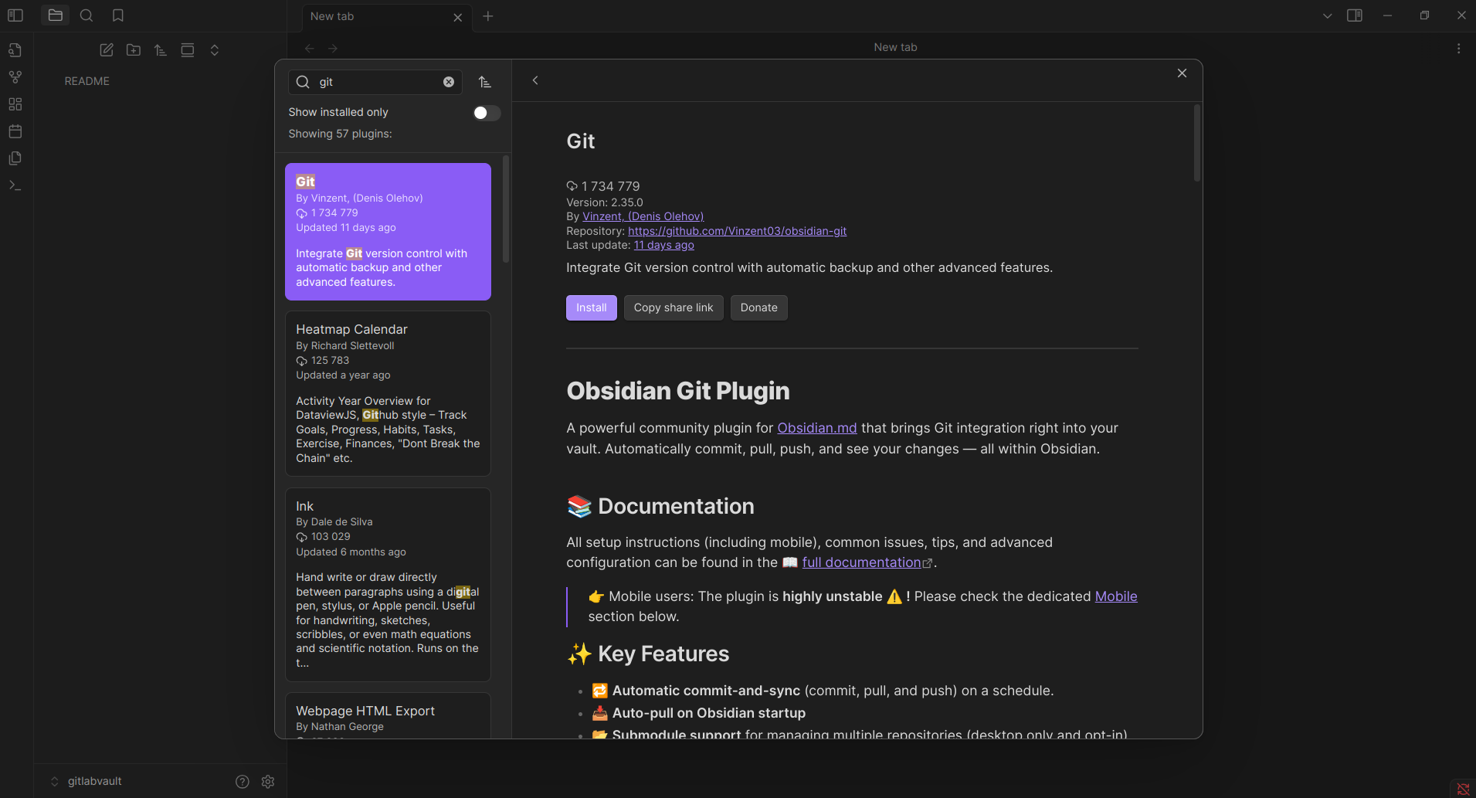Toggle the right sidebar icon
The image size is (1476, 798).
click(1355, 15)
